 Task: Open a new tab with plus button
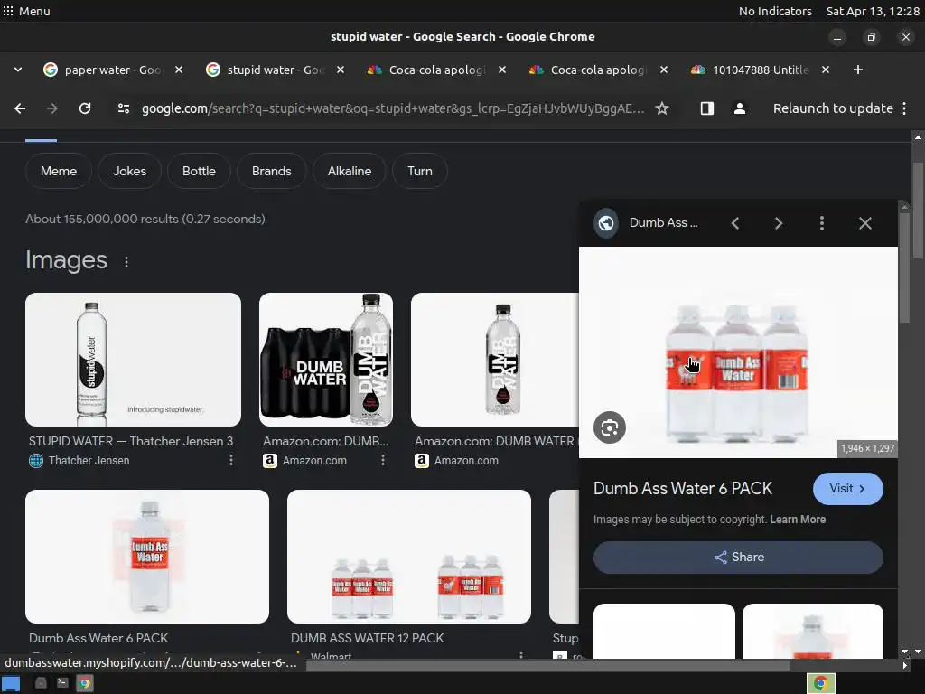coord(858,70)
